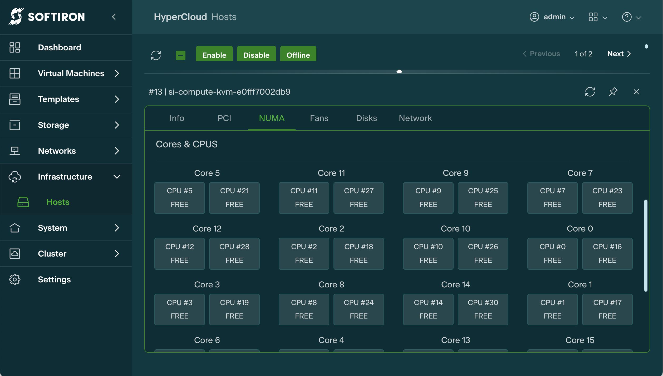The image size is (663, 376).
Task: Click the Hosts server icon
Action: point(23,202)
